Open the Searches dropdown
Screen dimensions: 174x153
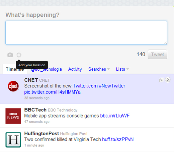(99, 69)
